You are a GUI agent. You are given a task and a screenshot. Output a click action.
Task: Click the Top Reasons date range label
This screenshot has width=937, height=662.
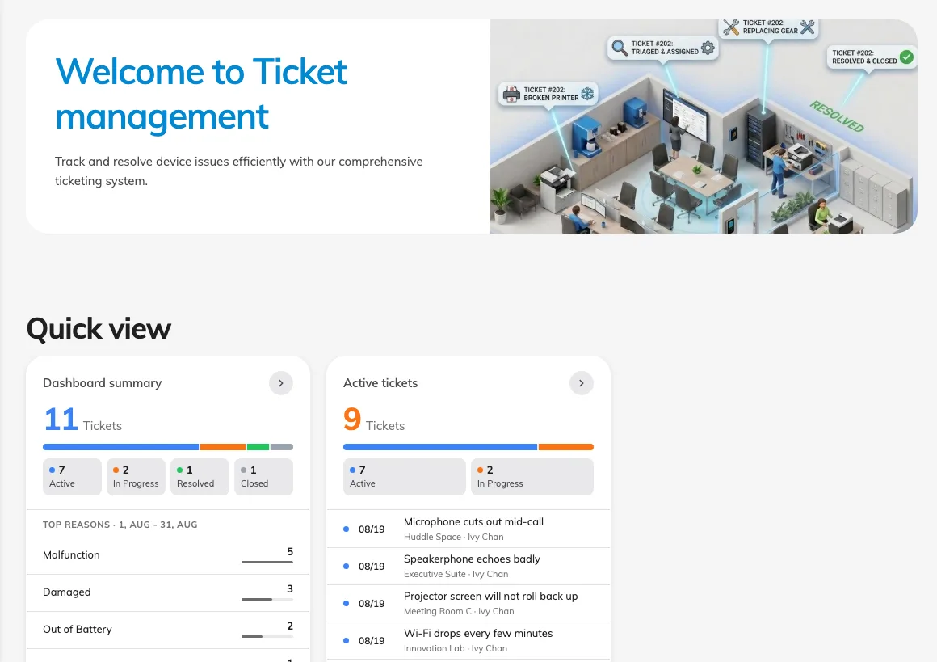click(120, 525)
